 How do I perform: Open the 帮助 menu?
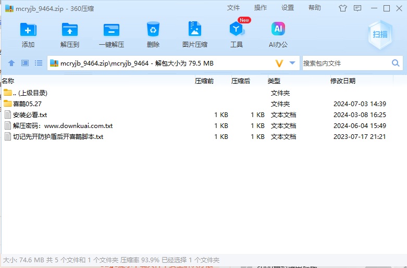pyautogui.click(x=315, y=8)
